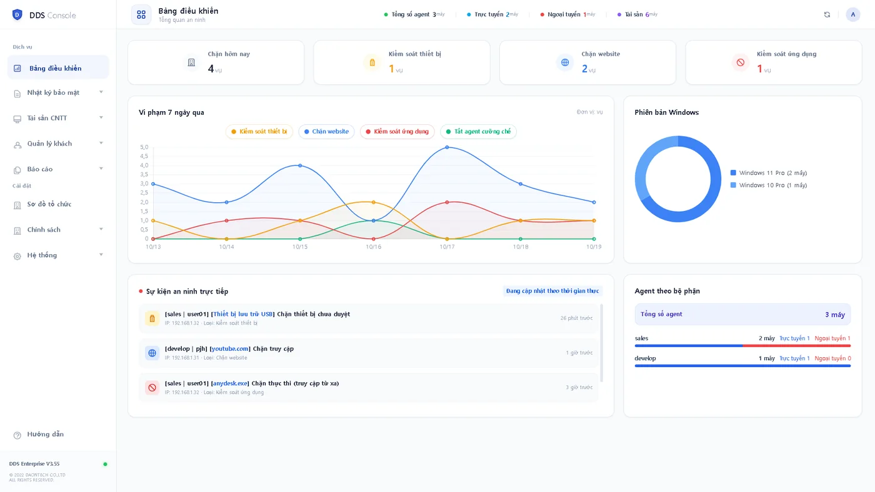This screenshot has height=492, width=875.
Task: Toggle the Tắt agent cưỡng chế chart legend
Action: pyautogui.click(x=478, y=132)
